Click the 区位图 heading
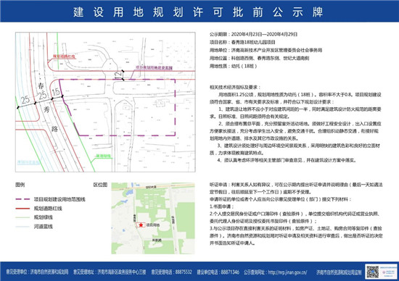This screenshot has height=281, width=399. point(100,185)
